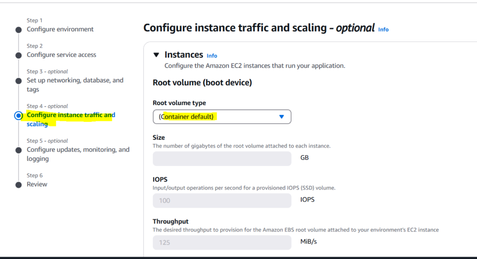This screenshot has width=477, height=259.
Task: Open Info link next to Instances heading
Action: coord(212,56)
